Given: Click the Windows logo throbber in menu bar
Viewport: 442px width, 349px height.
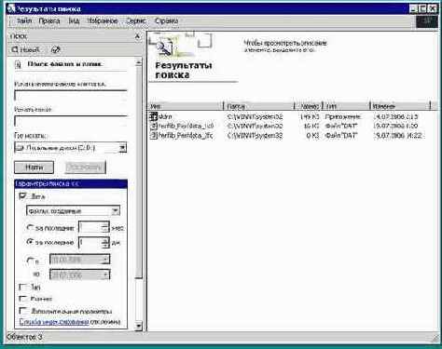Looking at the screenshot, I should click(x=427, y=21).
